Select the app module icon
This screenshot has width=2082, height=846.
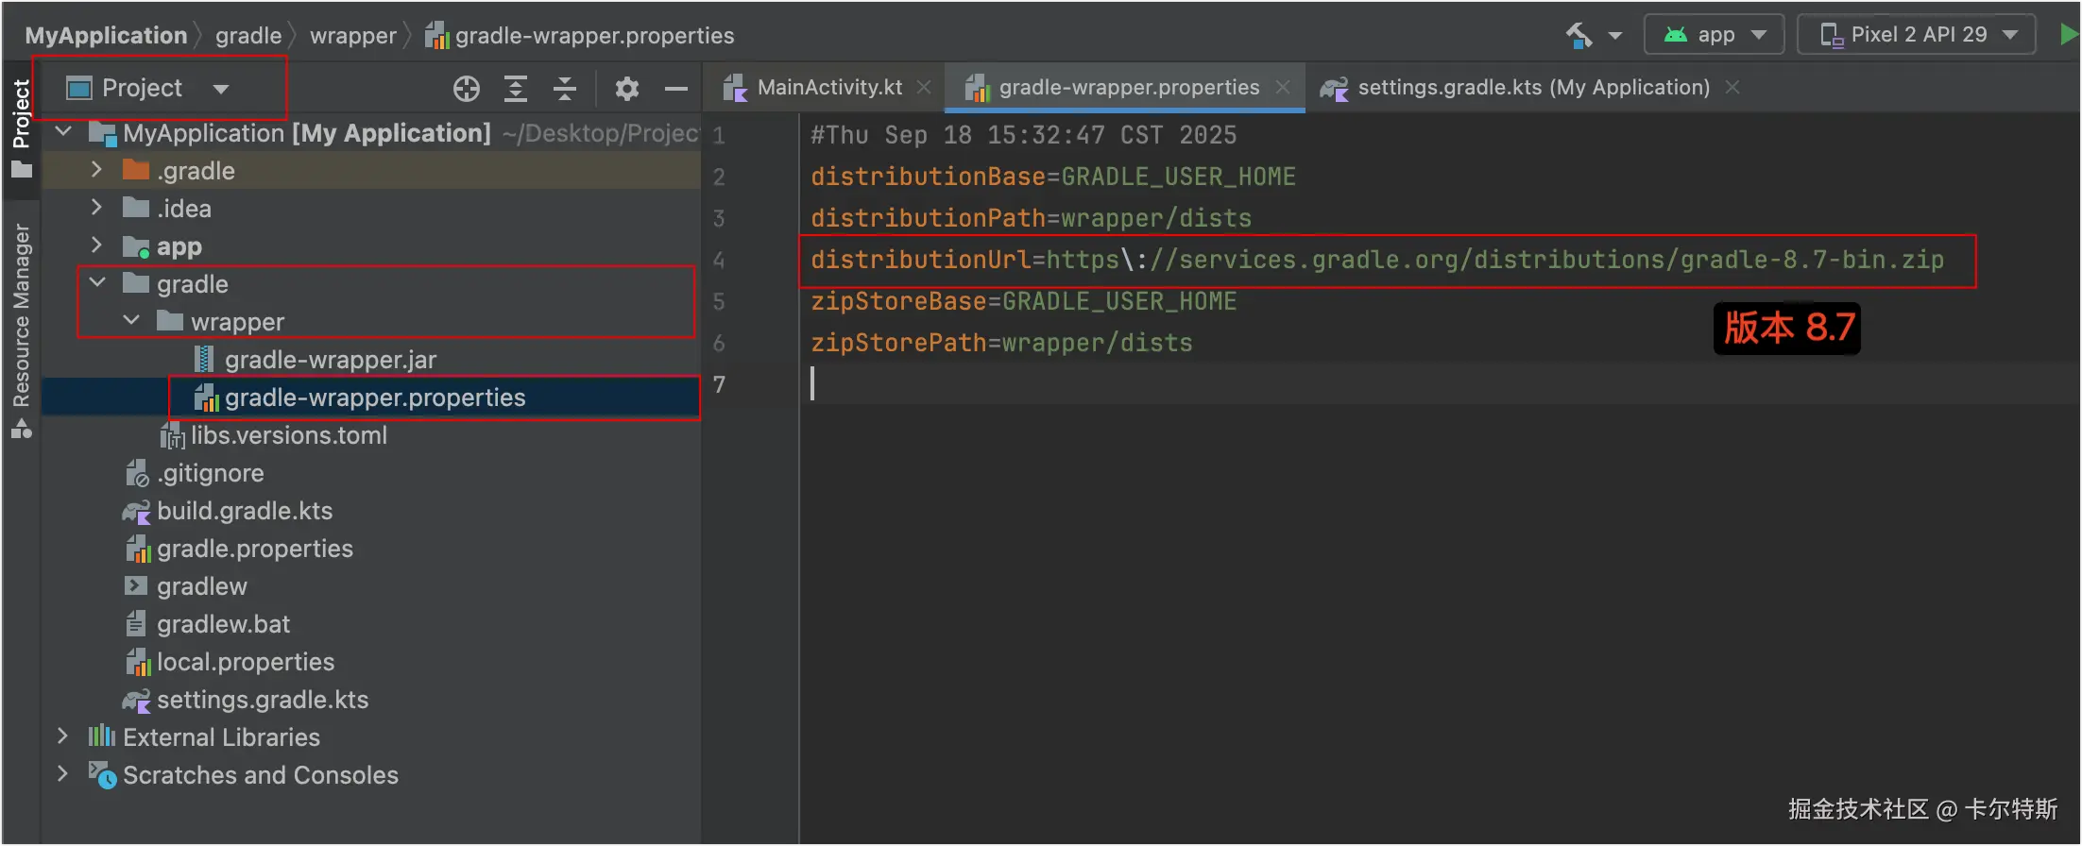tap(136, 246)
